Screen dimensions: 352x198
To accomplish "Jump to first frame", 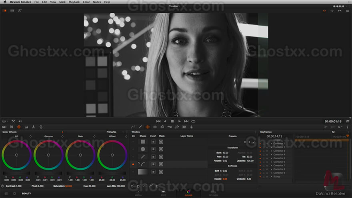I will click(x=158, y=121).
